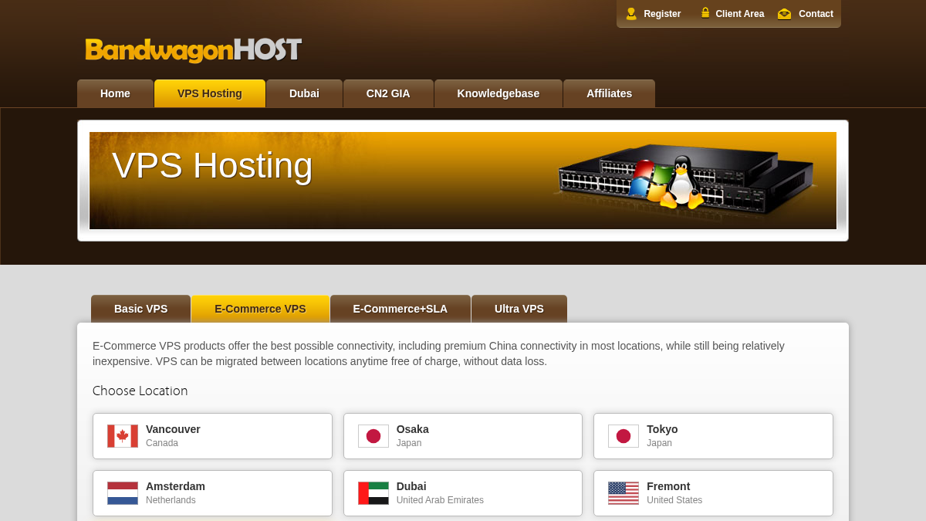The image size is (926, 521).
Task: Click the BandwagonHOST logo
Action: point(193,50)
